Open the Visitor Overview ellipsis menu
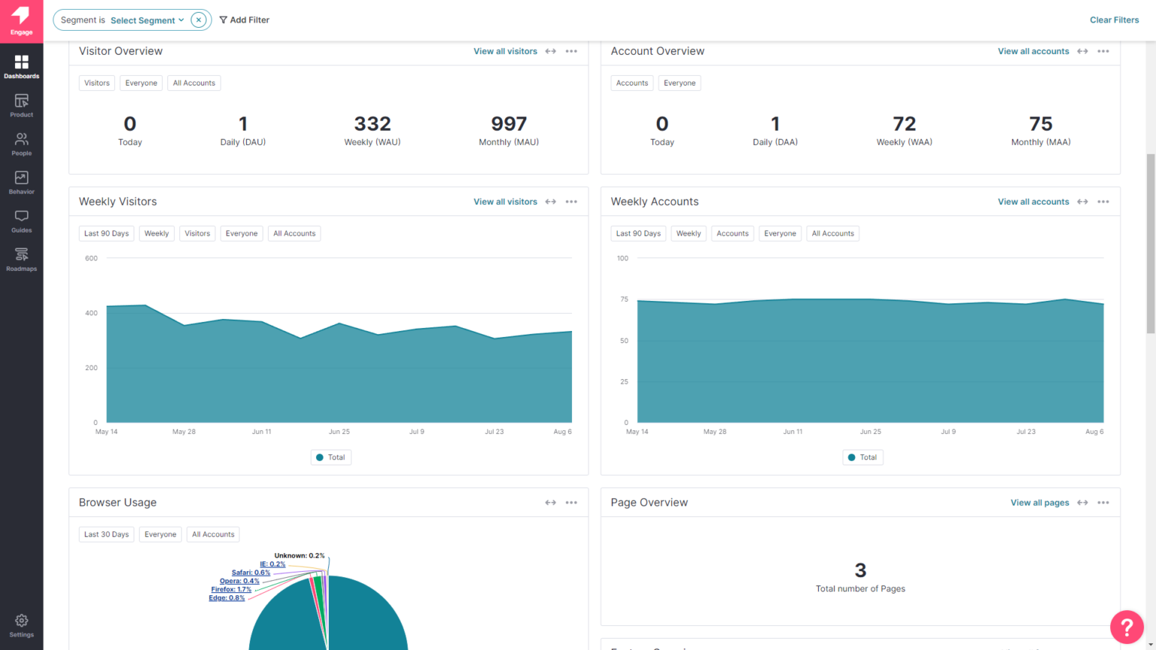Screen dimensions: 1156x650 click(x=571, y=50)
